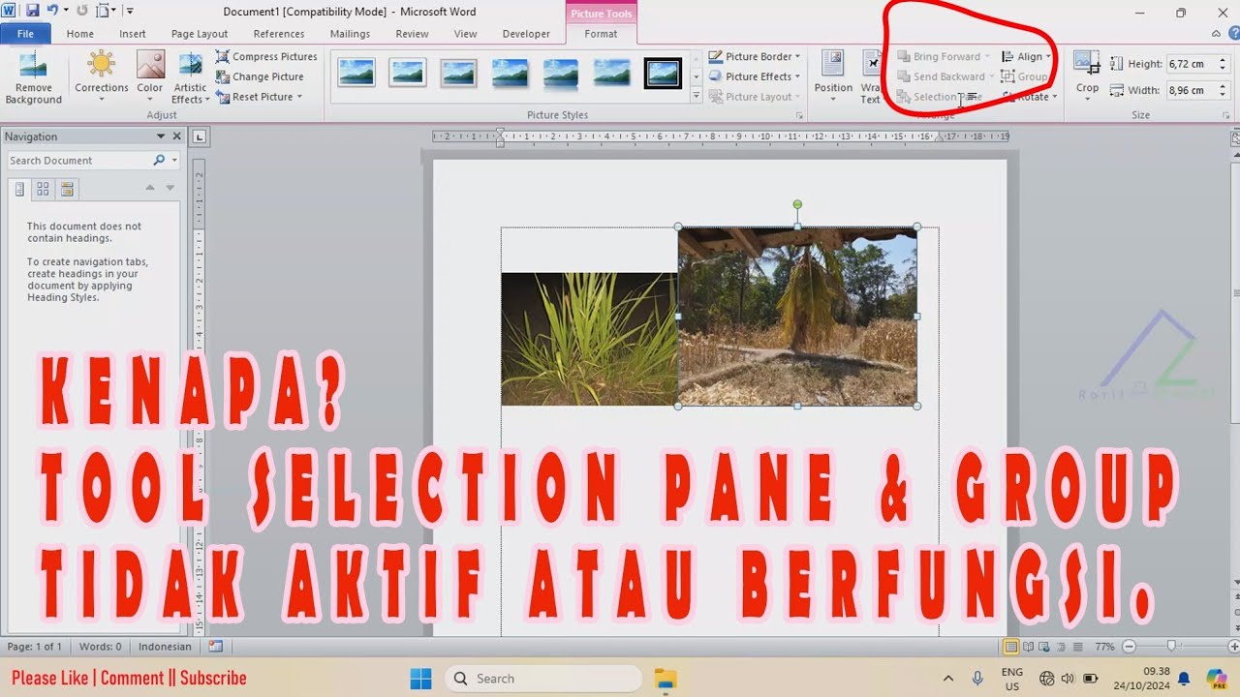Browse search results tab in Navigation pane

67,189
